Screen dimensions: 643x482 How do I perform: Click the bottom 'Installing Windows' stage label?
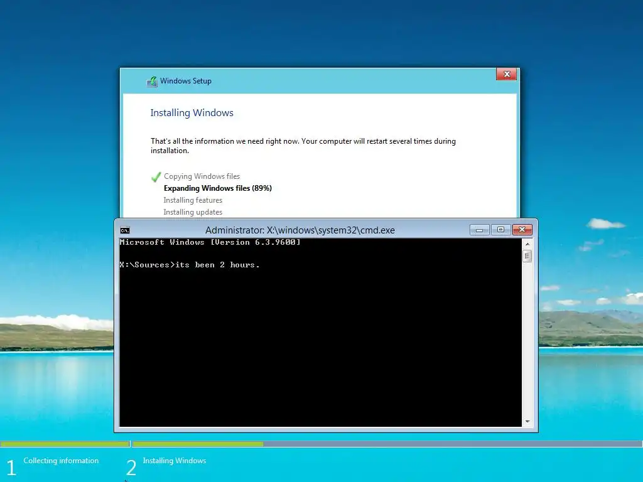[175, 461]
